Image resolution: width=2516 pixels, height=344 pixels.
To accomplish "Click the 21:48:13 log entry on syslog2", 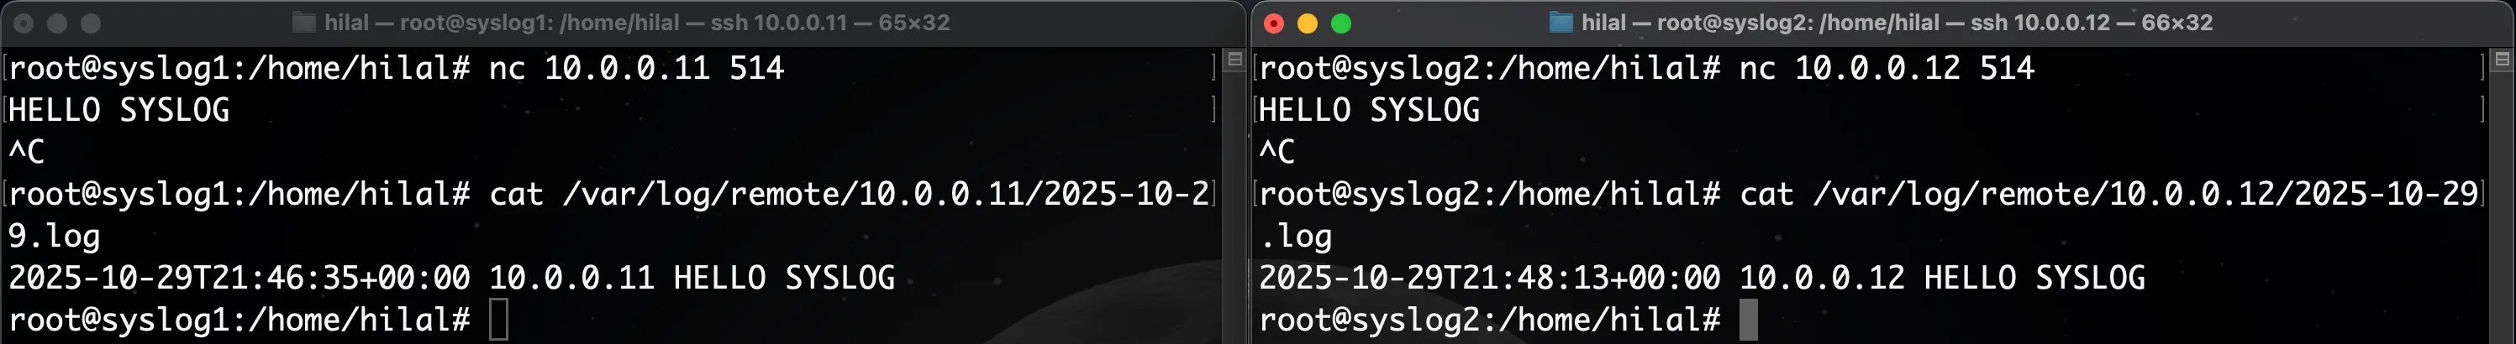I will point(1702,278).
